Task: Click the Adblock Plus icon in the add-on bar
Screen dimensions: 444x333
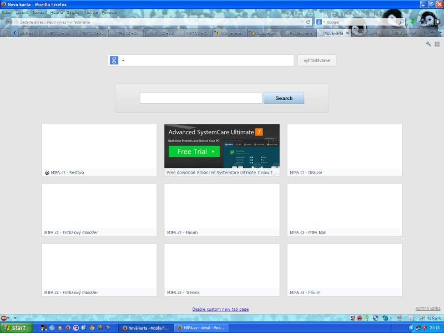Action: point(4,318)
